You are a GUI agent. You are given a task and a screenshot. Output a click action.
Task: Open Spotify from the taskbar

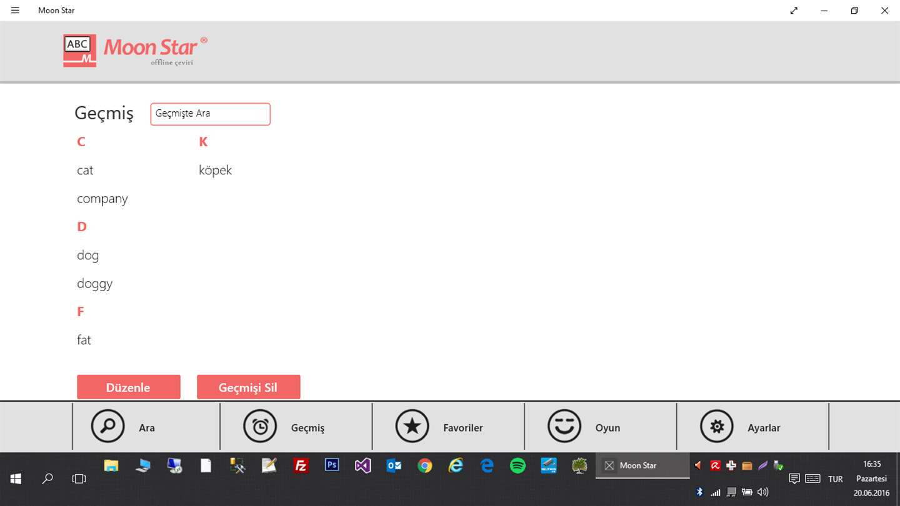click(517, 465)
